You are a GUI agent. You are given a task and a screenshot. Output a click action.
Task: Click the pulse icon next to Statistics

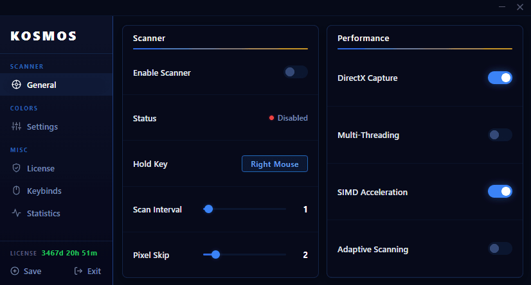16,213
